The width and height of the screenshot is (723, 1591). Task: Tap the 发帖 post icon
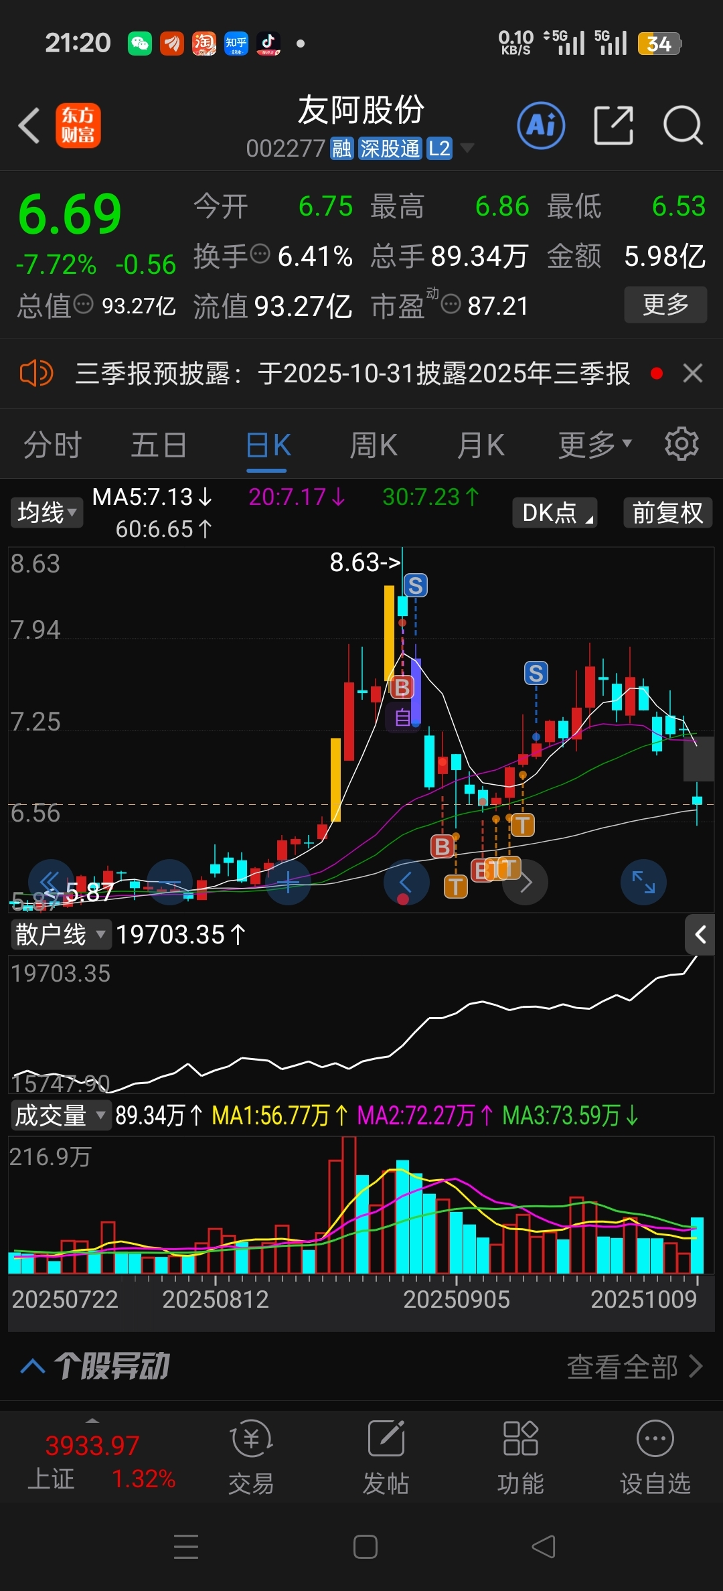tap(386, 1458)
